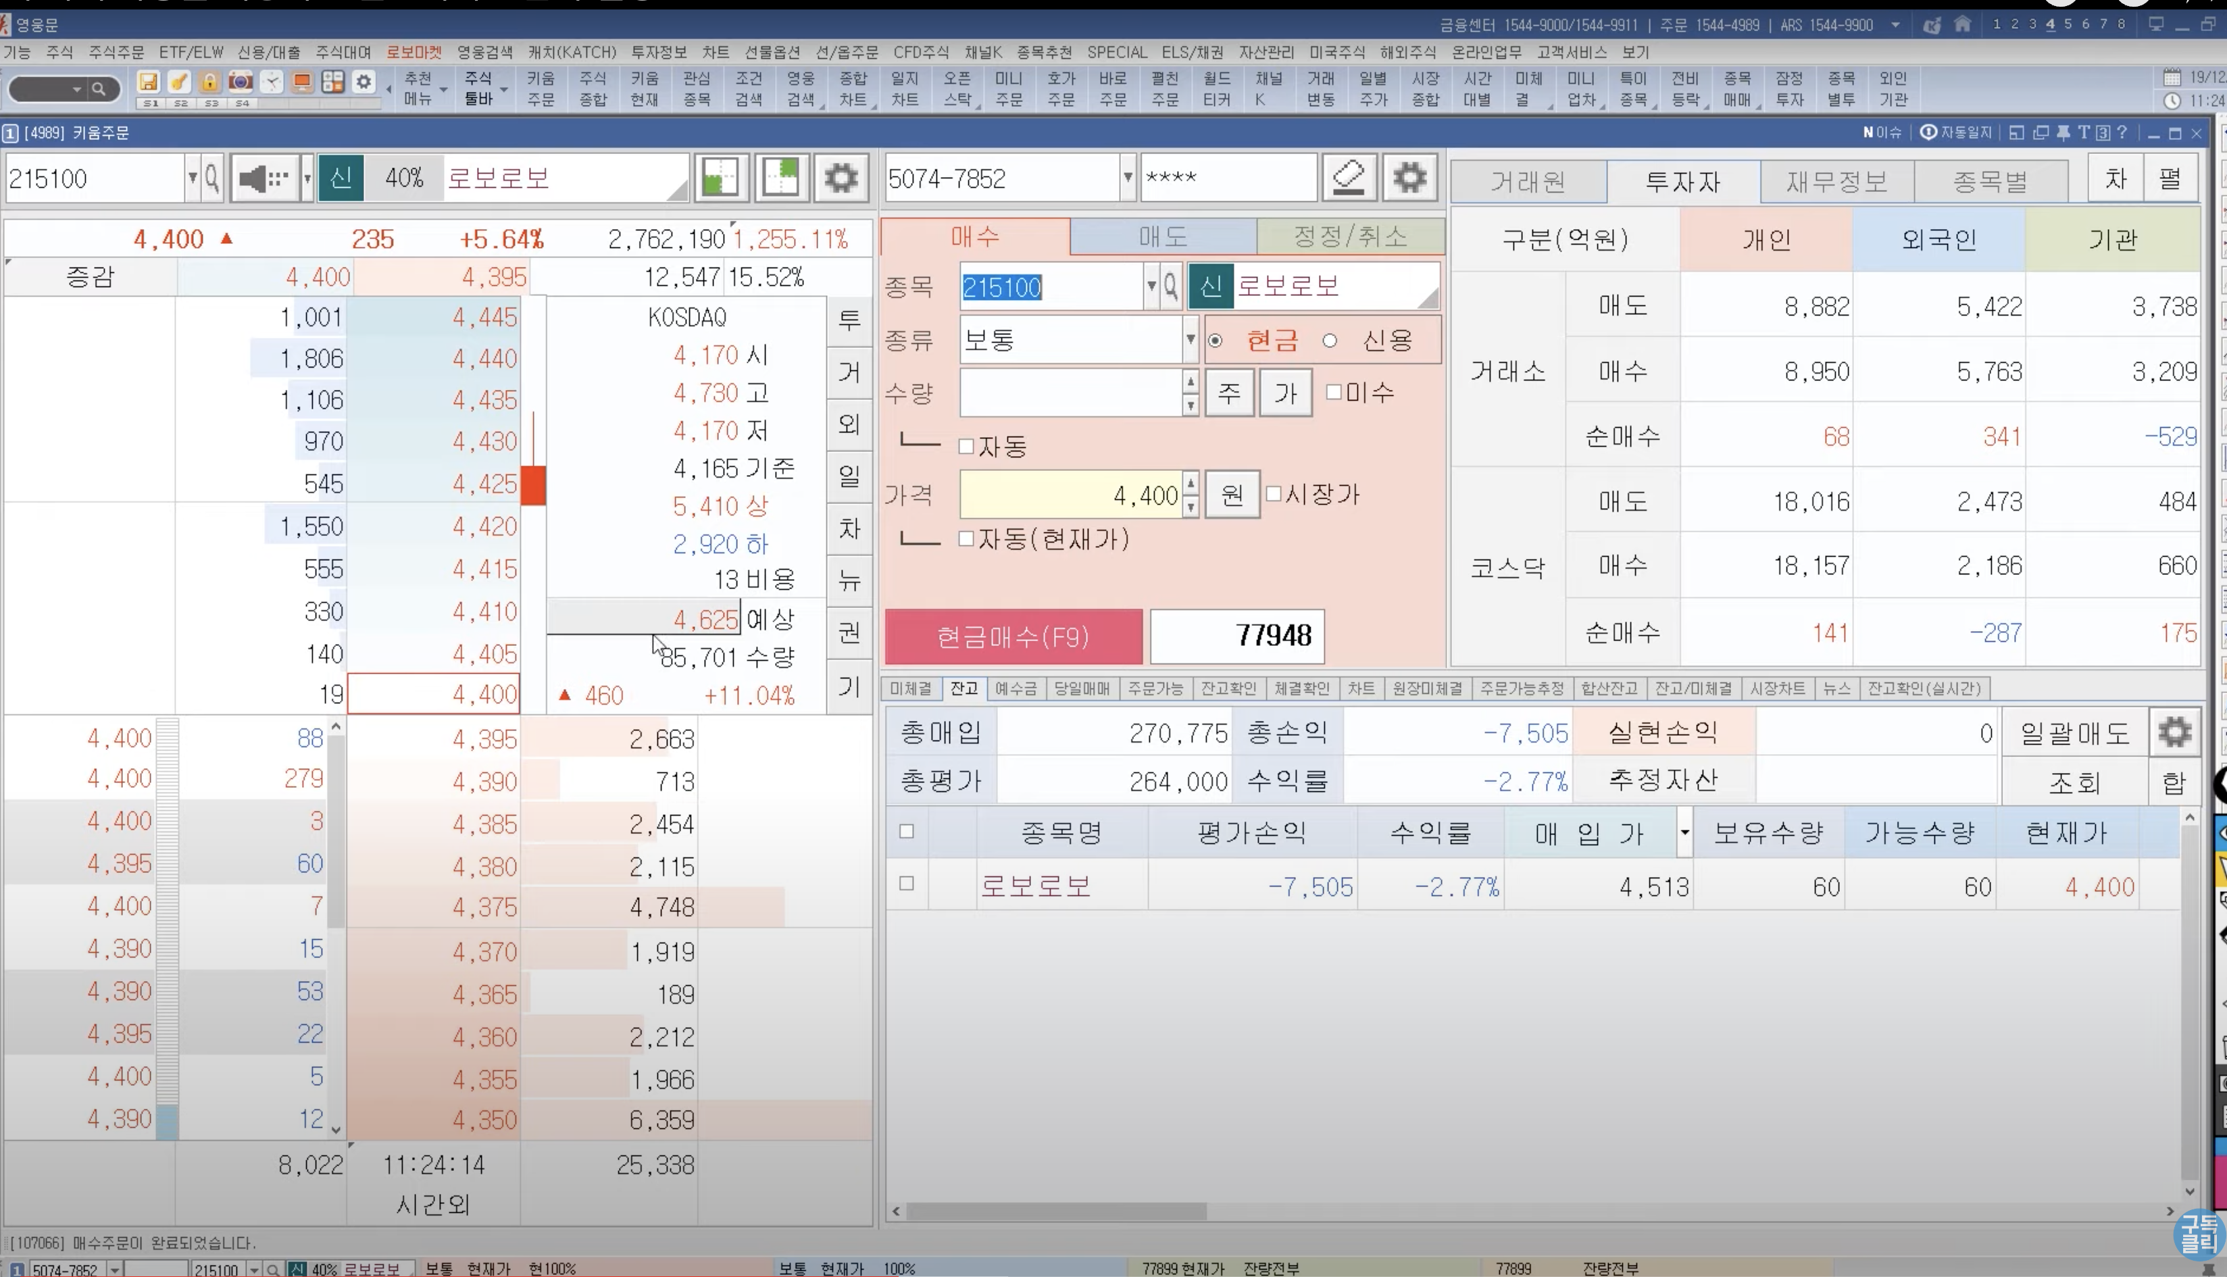Click the megaphone sound alert icon
Screen dimensions: 2227x1277
pyautogui.click(x=263, y=179)
